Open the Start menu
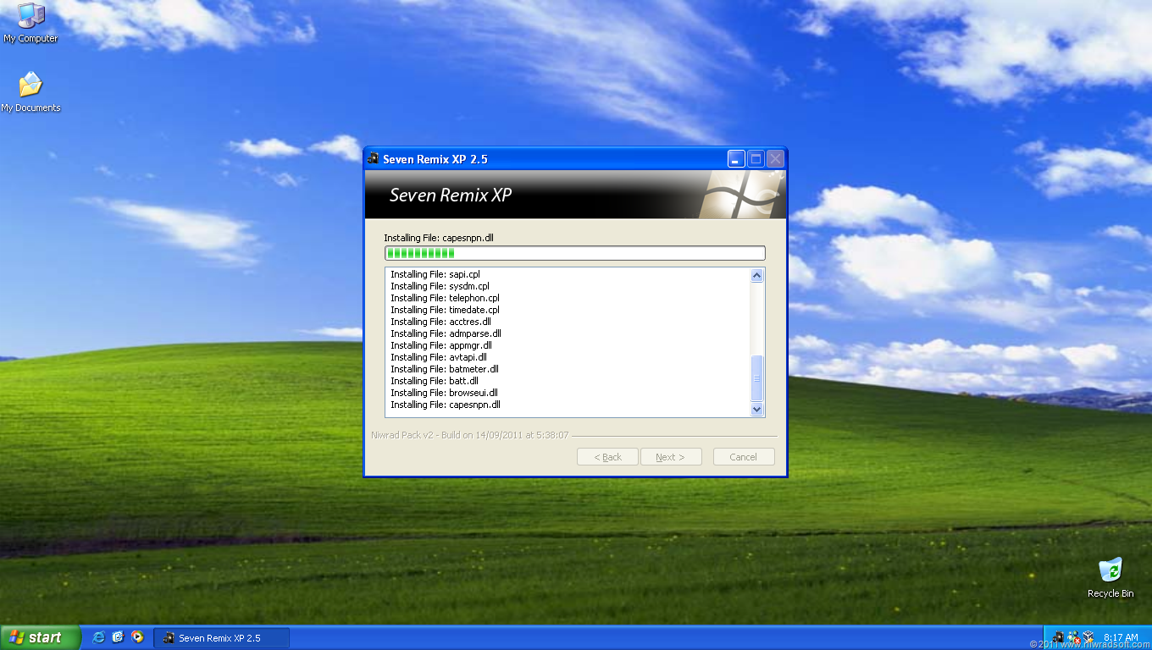Screen dimensions: 1152x650 point(41,637)
